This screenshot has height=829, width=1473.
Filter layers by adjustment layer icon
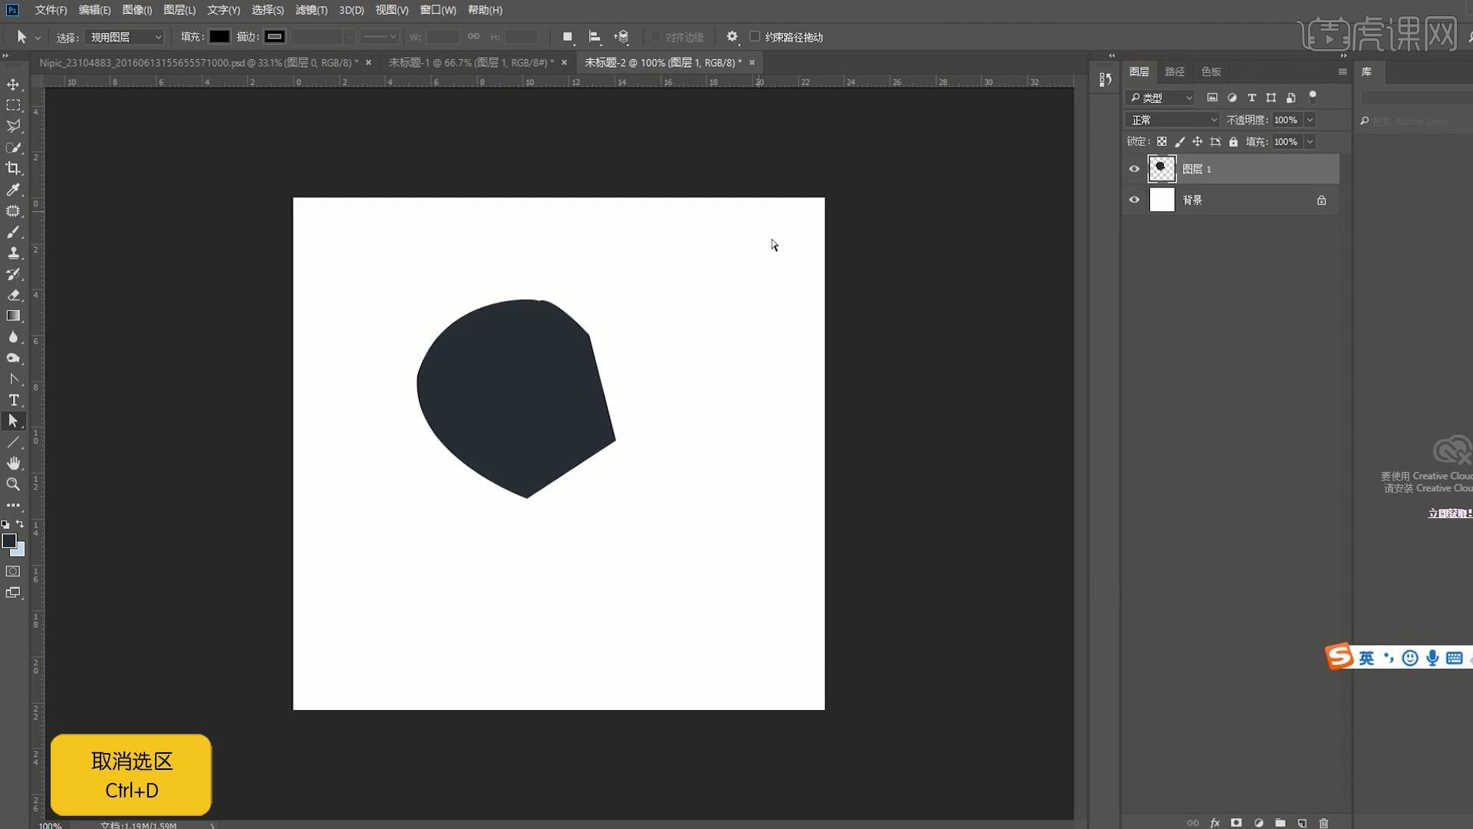(x=1232, y=97)
